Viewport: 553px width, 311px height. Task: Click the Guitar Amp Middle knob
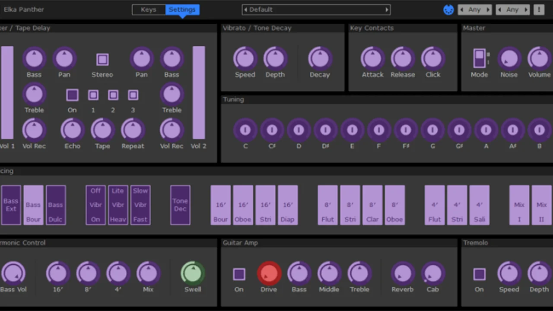click(329, 273)
